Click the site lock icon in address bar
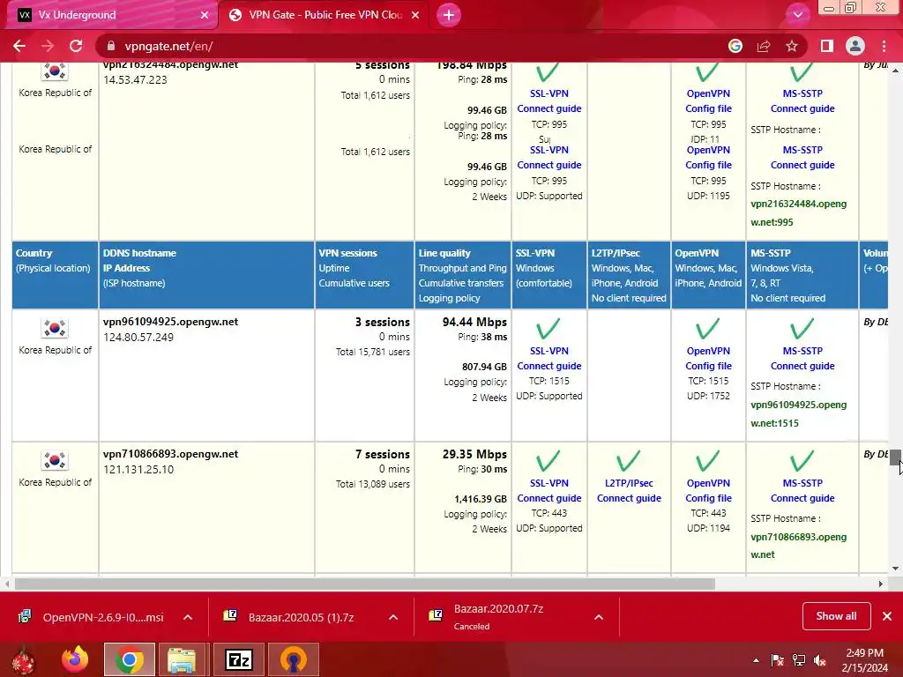The width and height of the screenshot is (903, 677). 110,46
